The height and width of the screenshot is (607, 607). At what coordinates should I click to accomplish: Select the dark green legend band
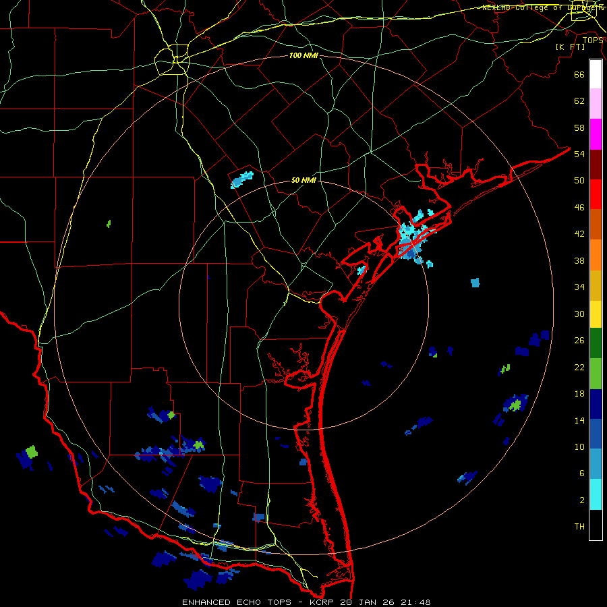point(596,343)
